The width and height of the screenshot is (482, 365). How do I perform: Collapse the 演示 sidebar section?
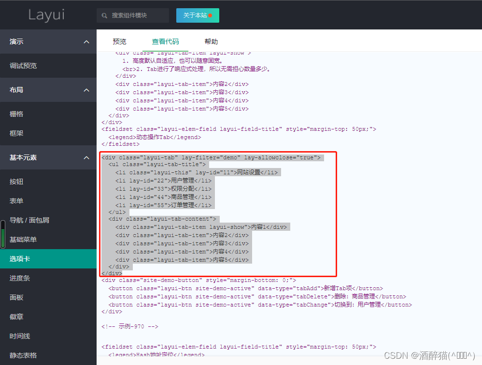click(x=48, y=42)
